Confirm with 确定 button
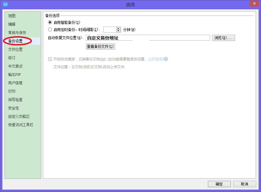Viewport: 261px width, 192px height. point(219,184)
